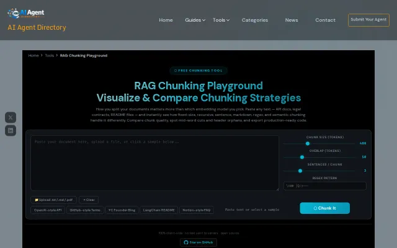This screenshot has height=248, width=397.
Task: Open the Contact nav item
Action: (x=325, y=20)
